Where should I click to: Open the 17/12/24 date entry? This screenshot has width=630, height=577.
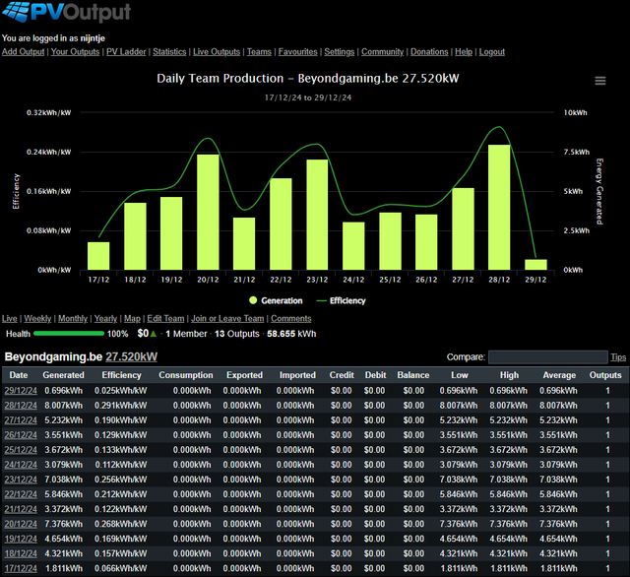tap(21, 568)
